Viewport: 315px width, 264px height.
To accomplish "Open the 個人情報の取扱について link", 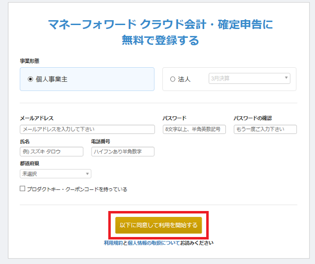I will coord(154,243).
